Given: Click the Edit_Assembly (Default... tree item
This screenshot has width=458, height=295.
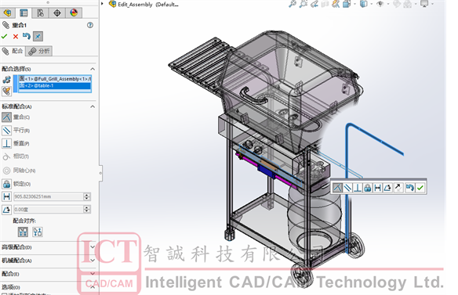Looking at the screenshot, I should (144, 5).
